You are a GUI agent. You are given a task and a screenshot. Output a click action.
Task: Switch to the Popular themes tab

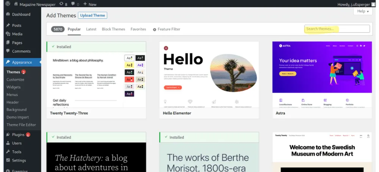(74, 29)
